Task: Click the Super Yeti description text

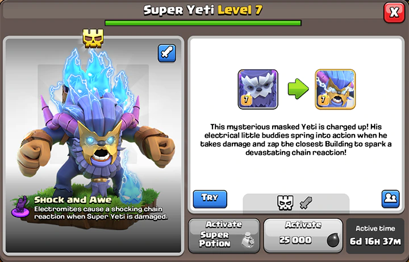Action: pyautogui.click(x=296, y=140)
